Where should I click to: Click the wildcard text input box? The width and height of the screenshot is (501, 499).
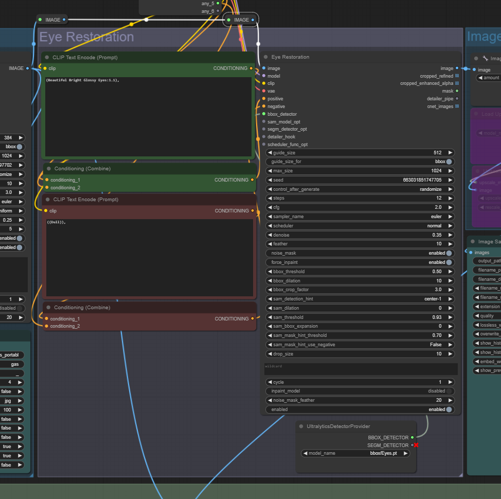(360, 369)
